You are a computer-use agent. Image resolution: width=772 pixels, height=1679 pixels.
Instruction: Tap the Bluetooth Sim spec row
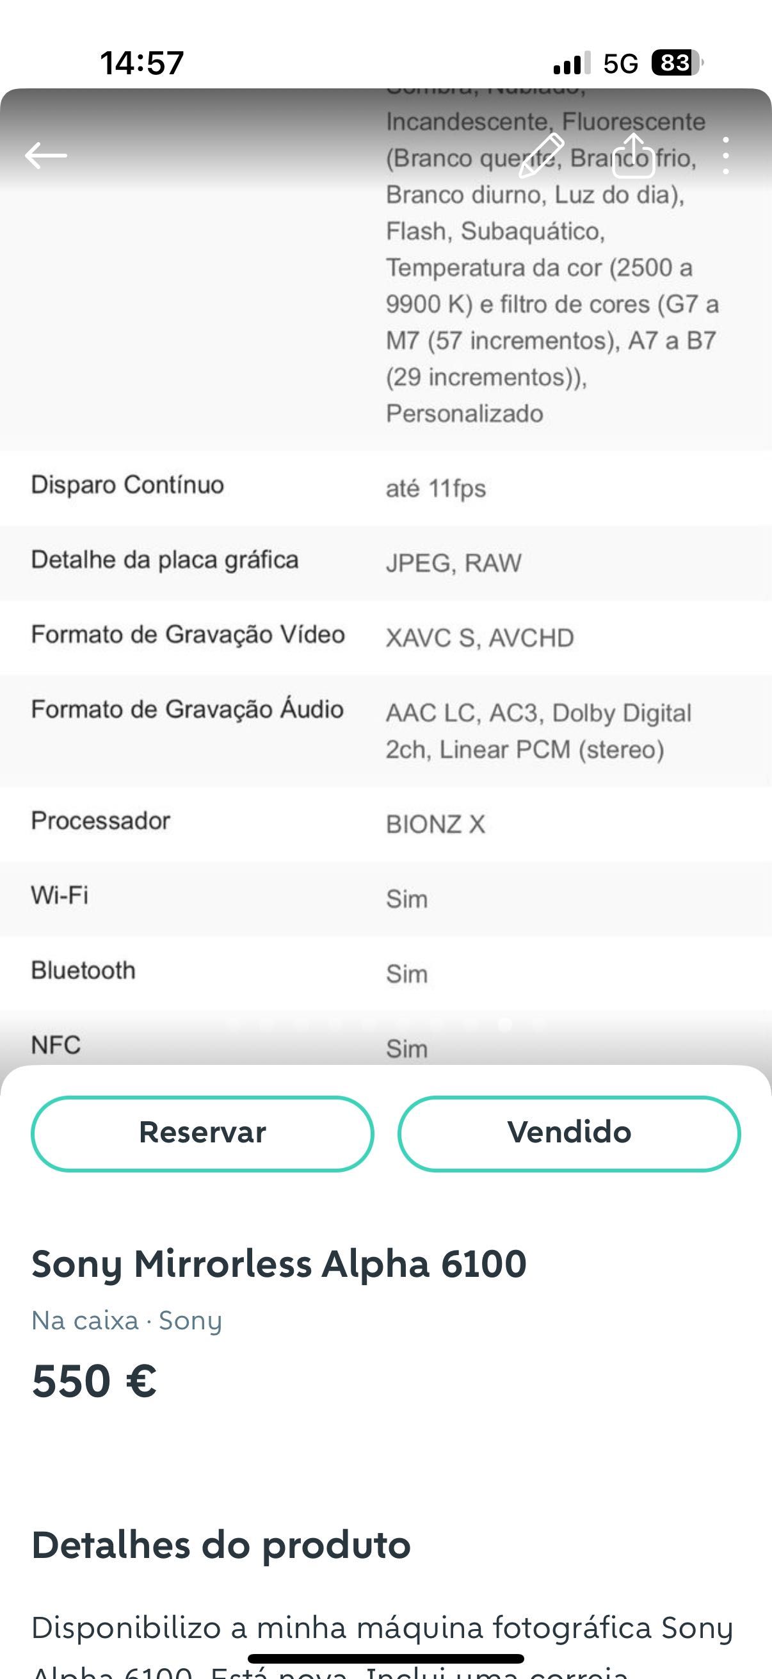pyautogui.click(x=385, y=973)
